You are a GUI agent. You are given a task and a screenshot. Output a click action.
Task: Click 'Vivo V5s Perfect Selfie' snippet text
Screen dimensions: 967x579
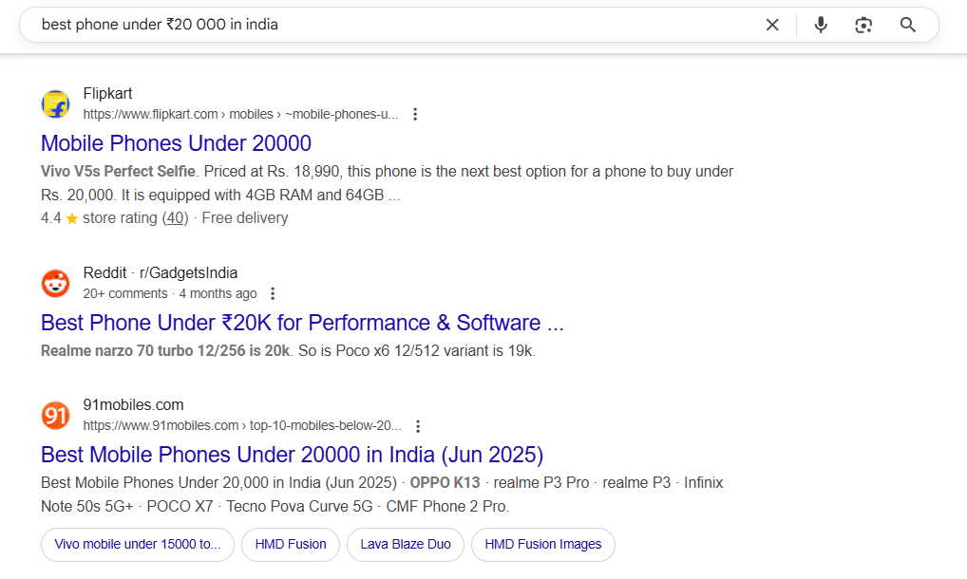(118, 171)
